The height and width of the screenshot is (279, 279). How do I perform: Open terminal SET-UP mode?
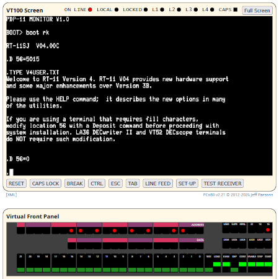coord(187,184)
